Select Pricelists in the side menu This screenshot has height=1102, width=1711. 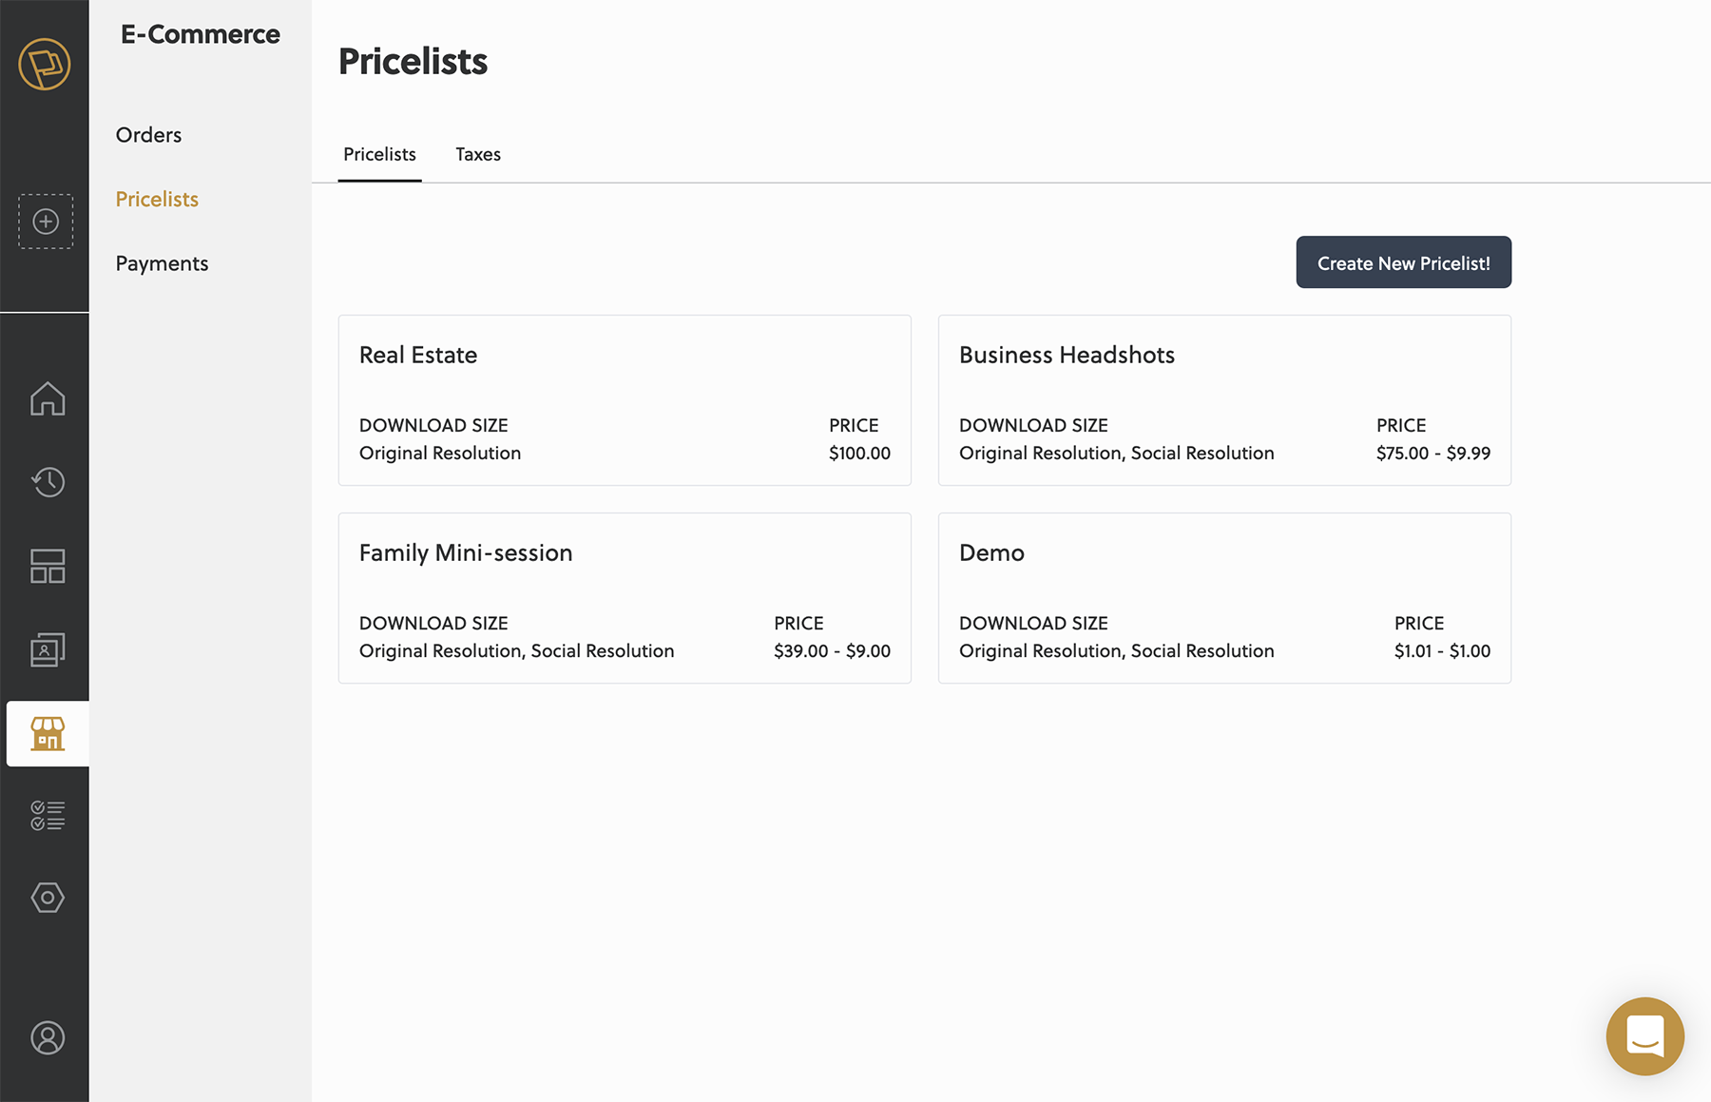point(157,199)
